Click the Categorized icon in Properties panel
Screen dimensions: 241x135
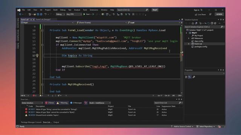coord(186,77)
